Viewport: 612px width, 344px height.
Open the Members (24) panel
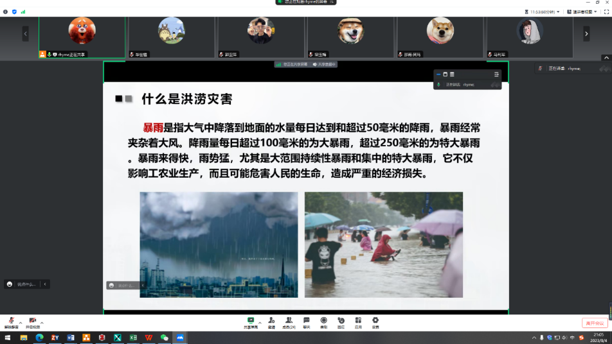pos(289,320)
